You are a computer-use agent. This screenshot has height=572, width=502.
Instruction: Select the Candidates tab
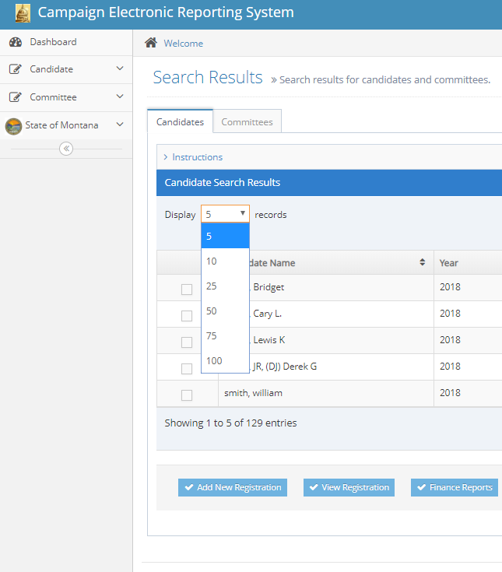180,122
